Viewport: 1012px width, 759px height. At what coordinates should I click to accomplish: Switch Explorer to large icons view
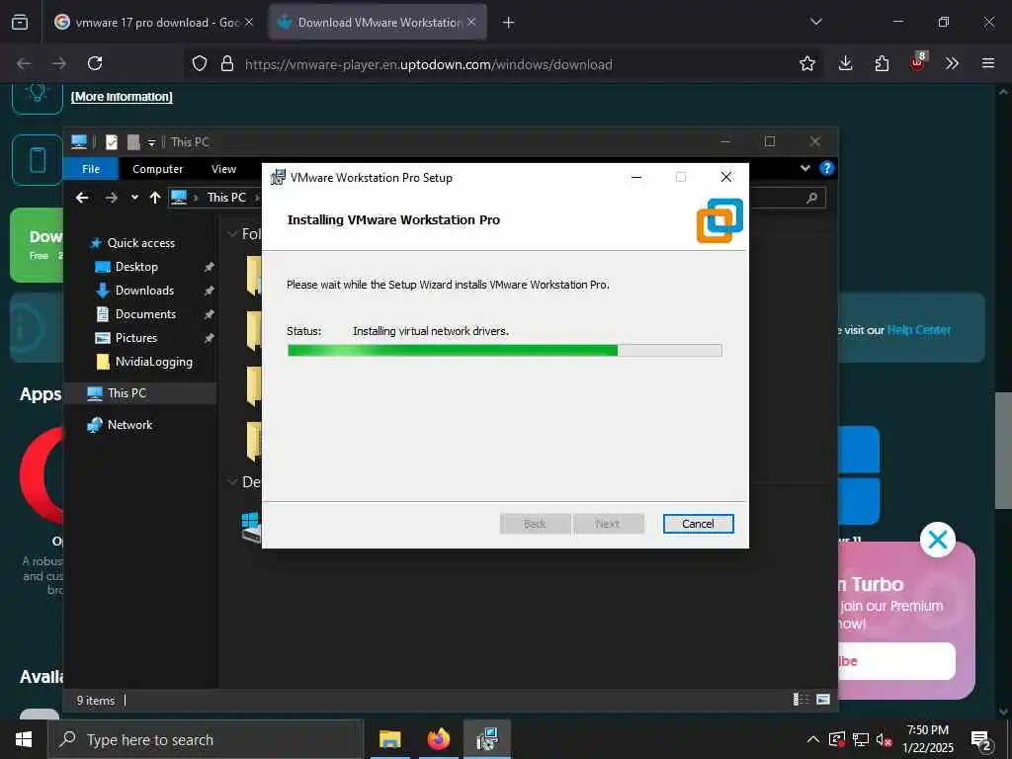pyautogui.click(x=823, y=699)
